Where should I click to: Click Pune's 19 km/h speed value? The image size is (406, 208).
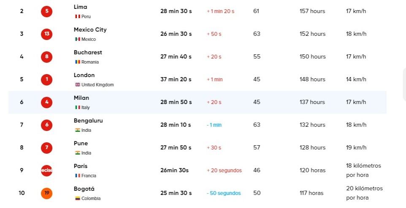point(356,147)
